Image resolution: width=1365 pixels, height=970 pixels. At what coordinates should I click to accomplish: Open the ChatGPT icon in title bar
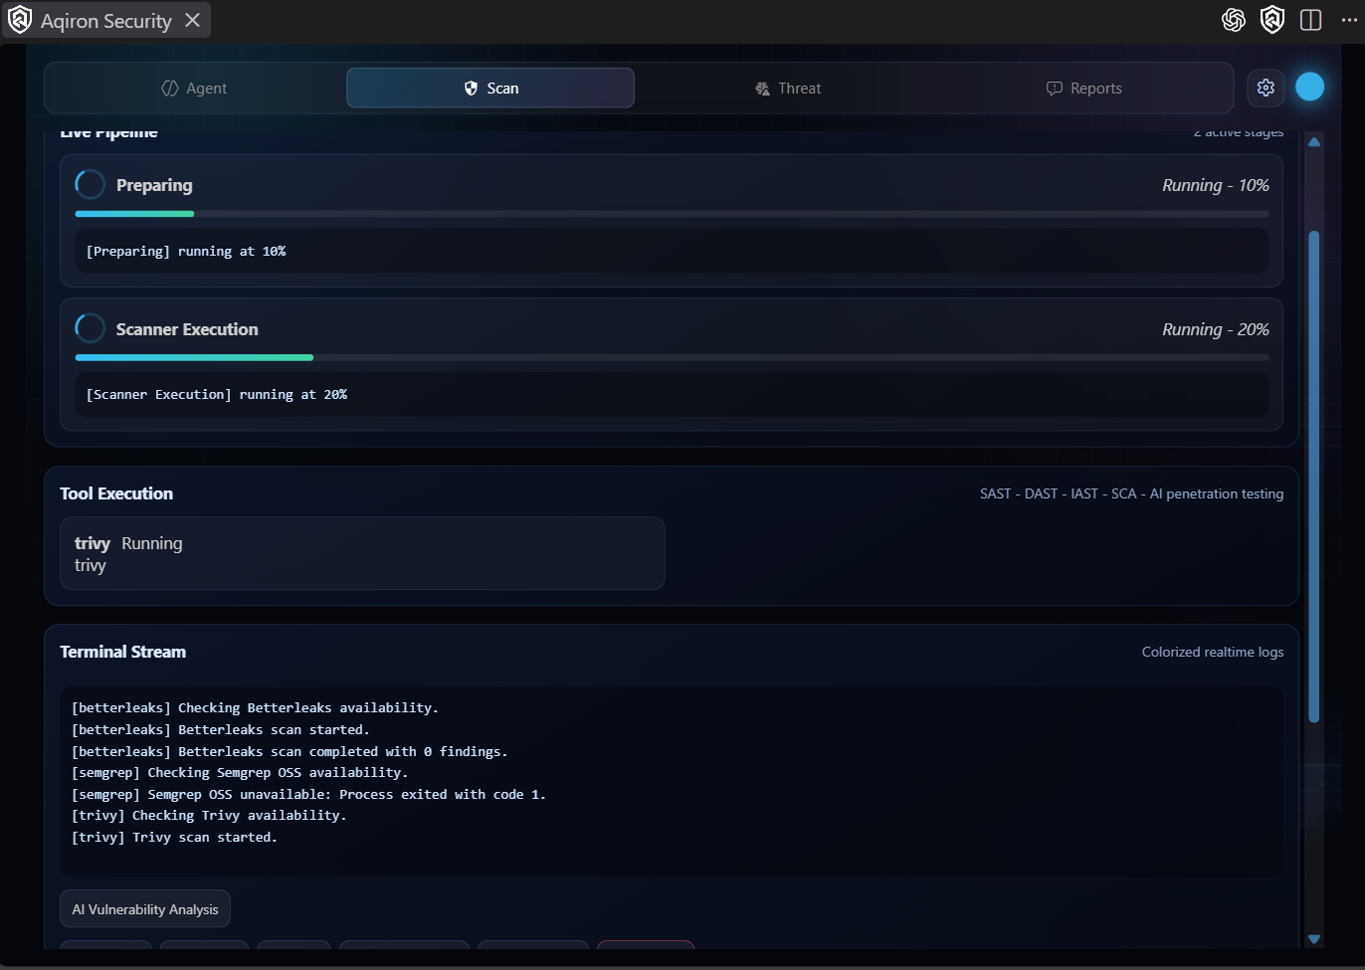click(1234, 20)
